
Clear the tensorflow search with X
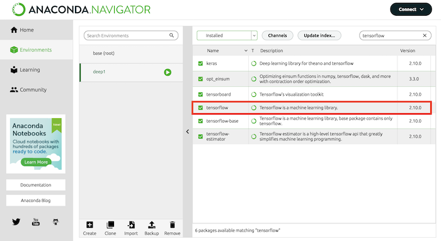425,35
